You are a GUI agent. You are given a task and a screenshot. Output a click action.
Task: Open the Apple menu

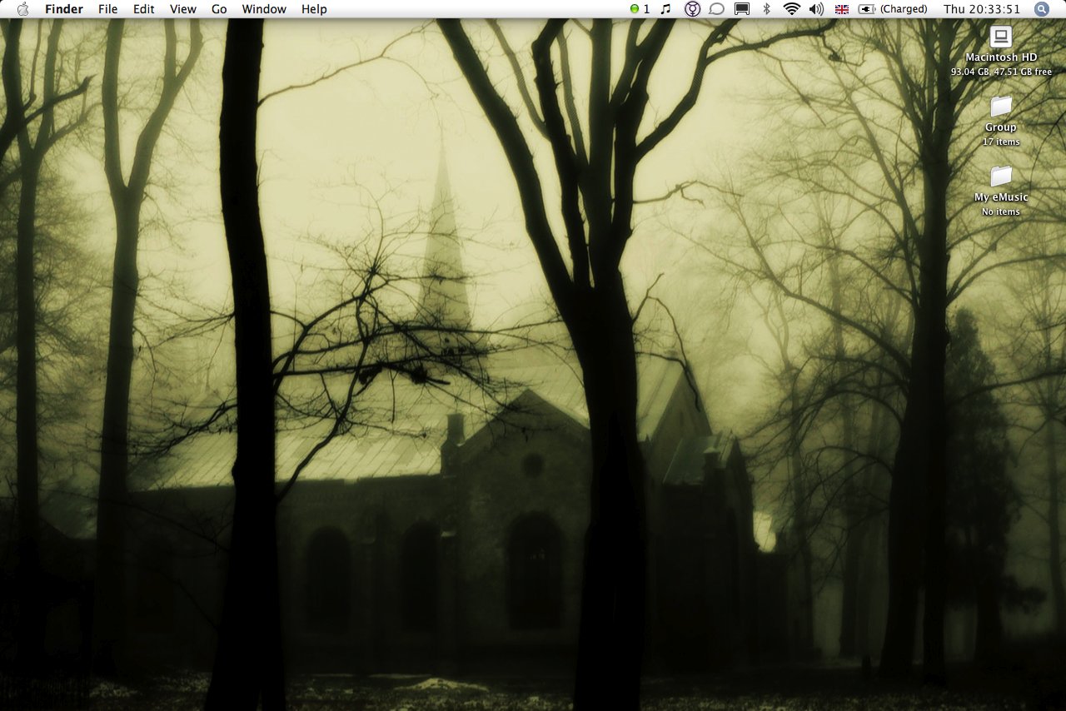22,9
